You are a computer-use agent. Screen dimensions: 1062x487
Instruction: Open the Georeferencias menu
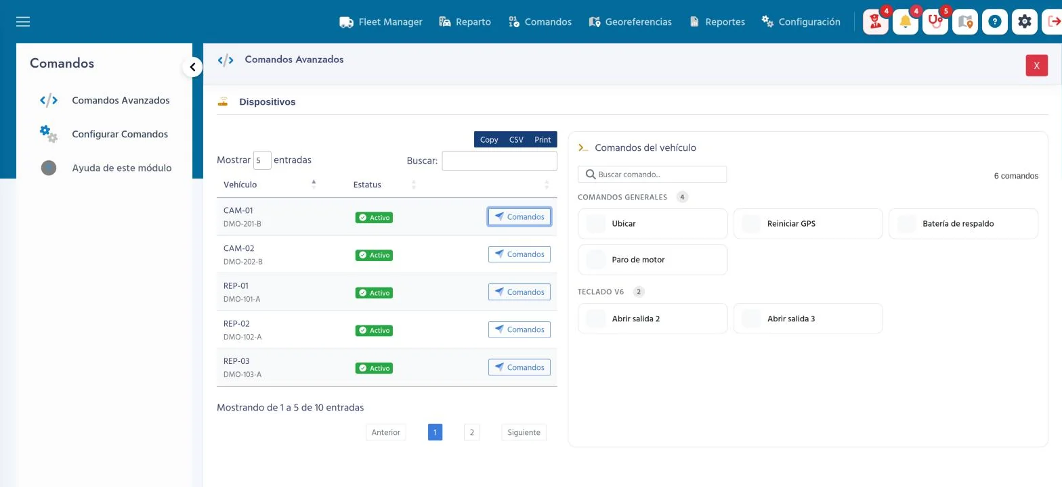(631, 22)
